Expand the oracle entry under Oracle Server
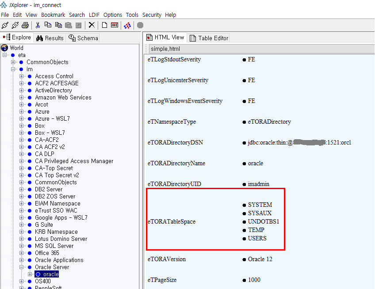375x289 pixels. 30,274
